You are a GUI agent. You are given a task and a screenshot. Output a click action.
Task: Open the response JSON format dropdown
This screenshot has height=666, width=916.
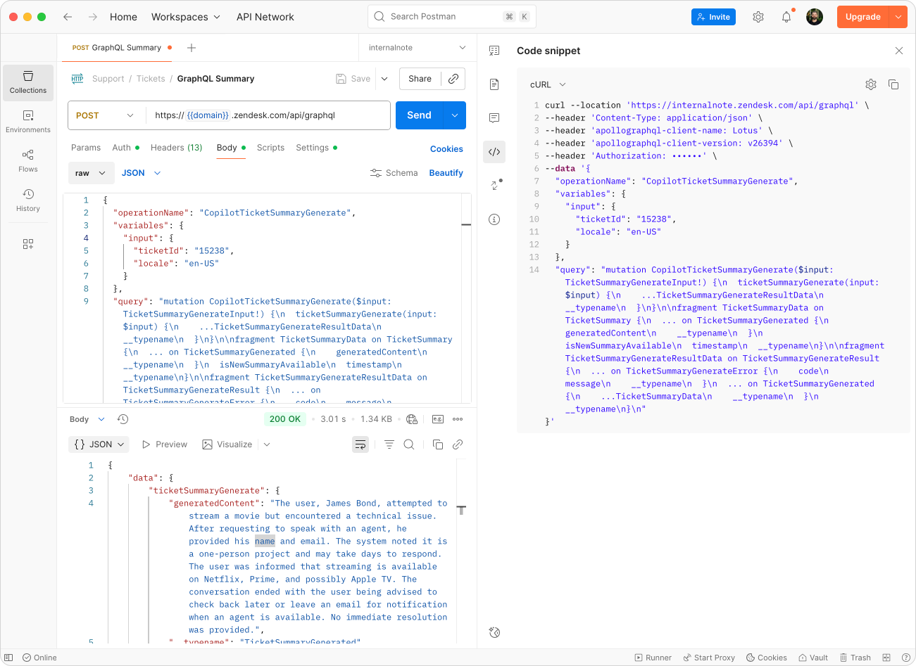click(x=99, y=444)
